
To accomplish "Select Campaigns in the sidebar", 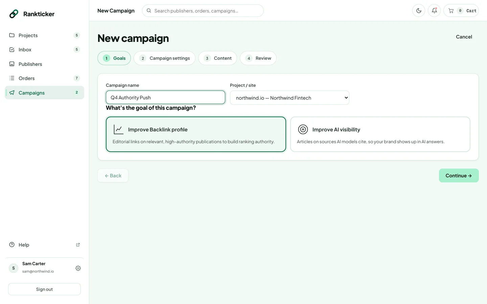I will [x=44, y=93].
